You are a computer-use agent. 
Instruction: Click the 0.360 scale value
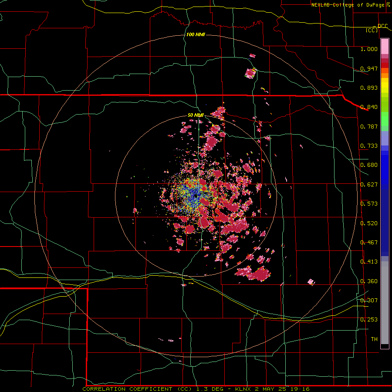coord(369,281)
